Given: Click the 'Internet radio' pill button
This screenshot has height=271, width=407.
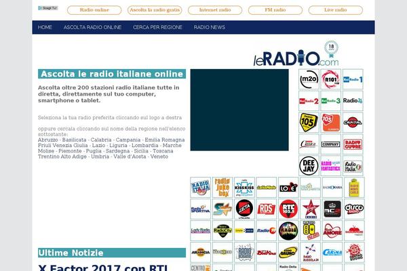Looking at the screenshot, I should point(215,10).
